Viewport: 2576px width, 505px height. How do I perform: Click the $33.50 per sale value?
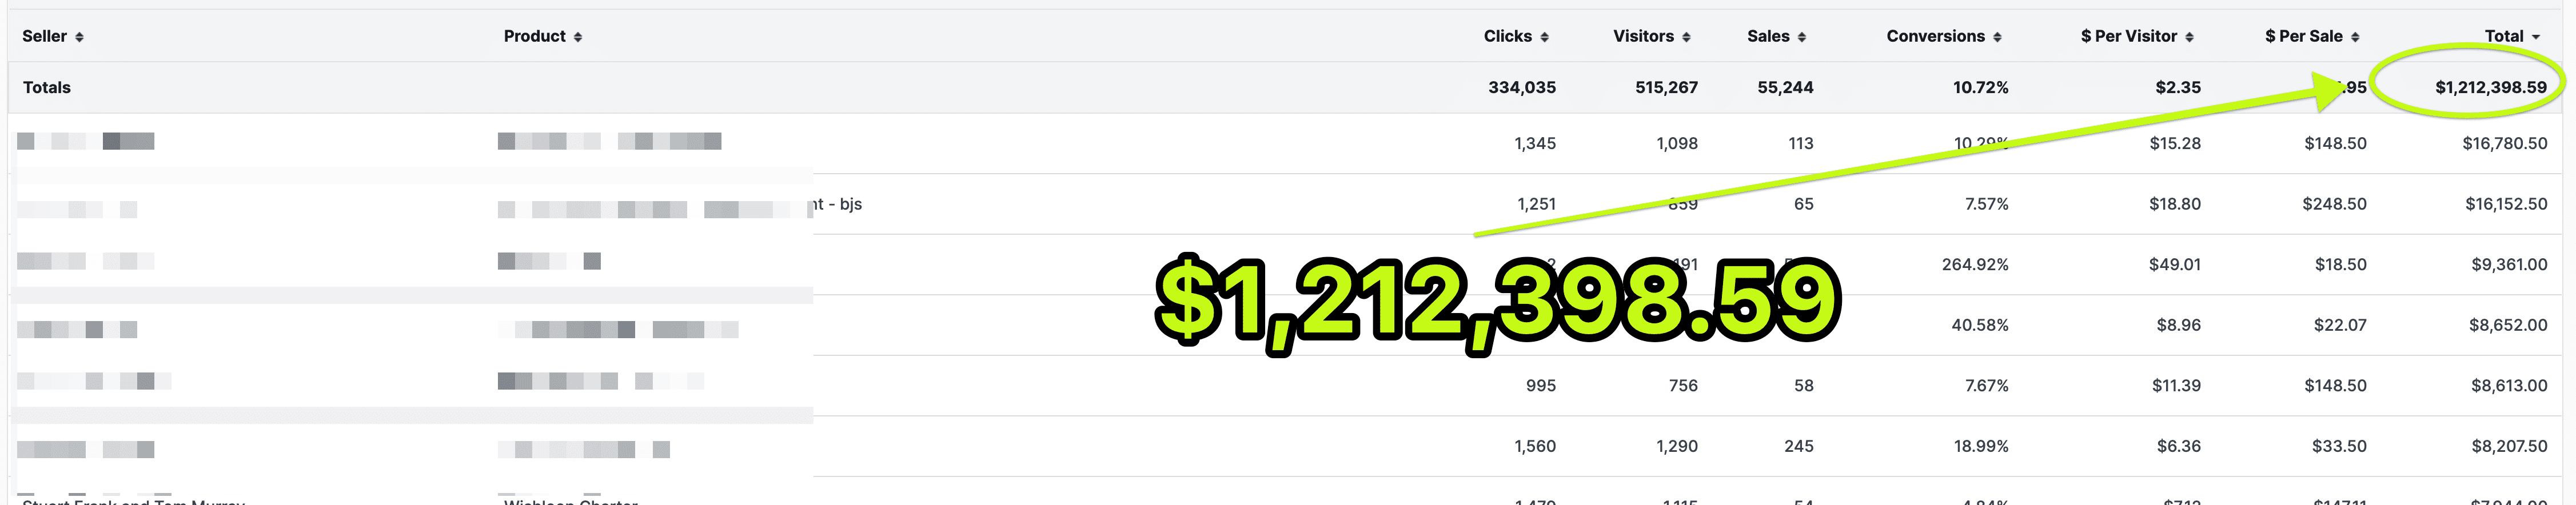tap(2338, 446)
